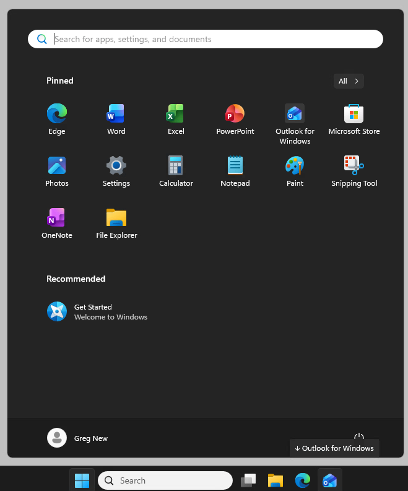
Task: Launch the Calculator app
Action: click(x=176, y=172)
